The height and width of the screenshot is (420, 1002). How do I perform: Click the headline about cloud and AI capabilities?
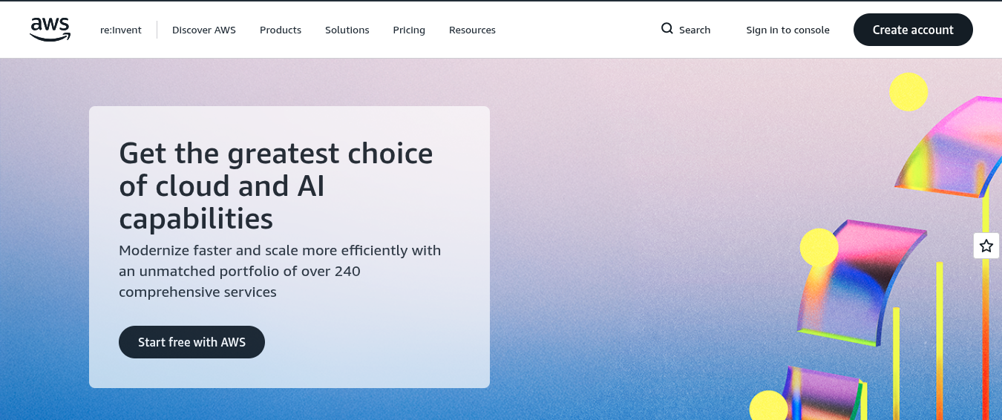point(276,186)
